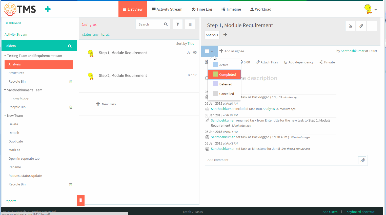Click New Task button
Image resolution: width=386 pixels, height=215 pixels.
tap(106, 104)
